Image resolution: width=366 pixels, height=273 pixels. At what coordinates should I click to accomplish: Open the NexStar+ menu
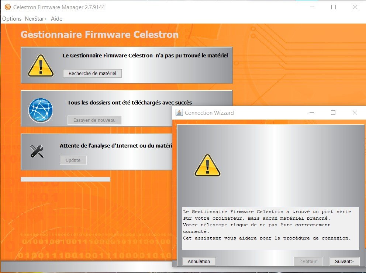[x=36, y=18]
